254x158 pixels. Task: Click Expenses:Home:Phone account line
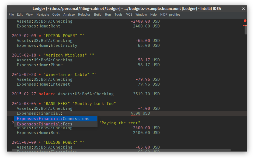click(x=40, y=65)
